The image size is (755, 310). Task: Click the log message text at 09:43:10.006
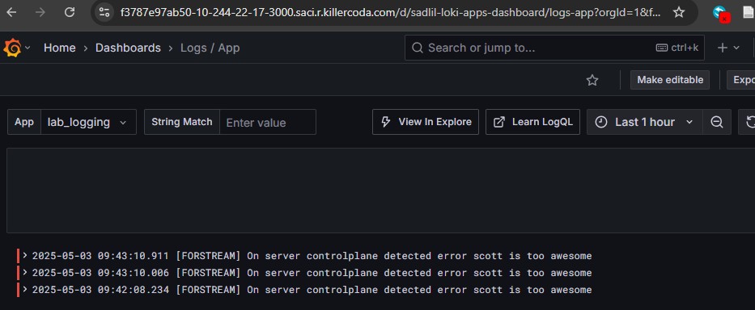[x=384, y=273]
